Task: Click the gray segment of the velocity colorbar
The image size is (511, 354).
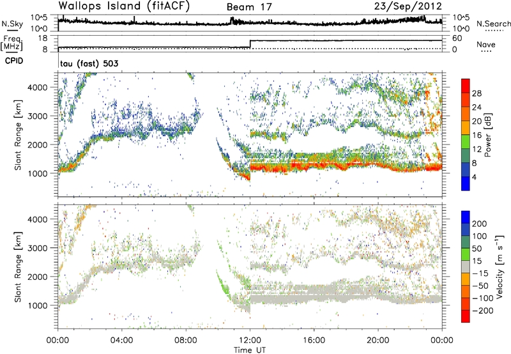Action: (x=466, y=267)
